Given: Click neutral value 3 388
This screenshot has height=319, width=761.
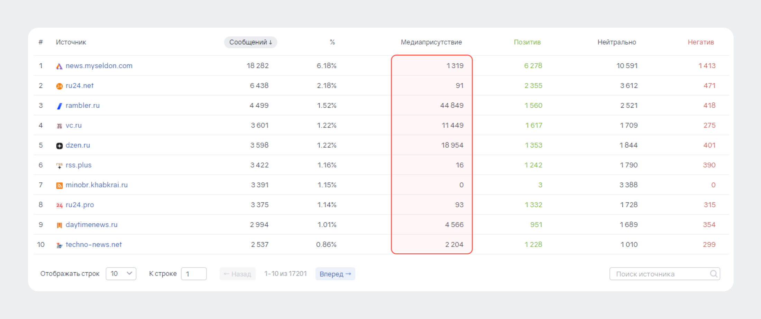Looking at the screenshot, I should [x=629, y=185].
